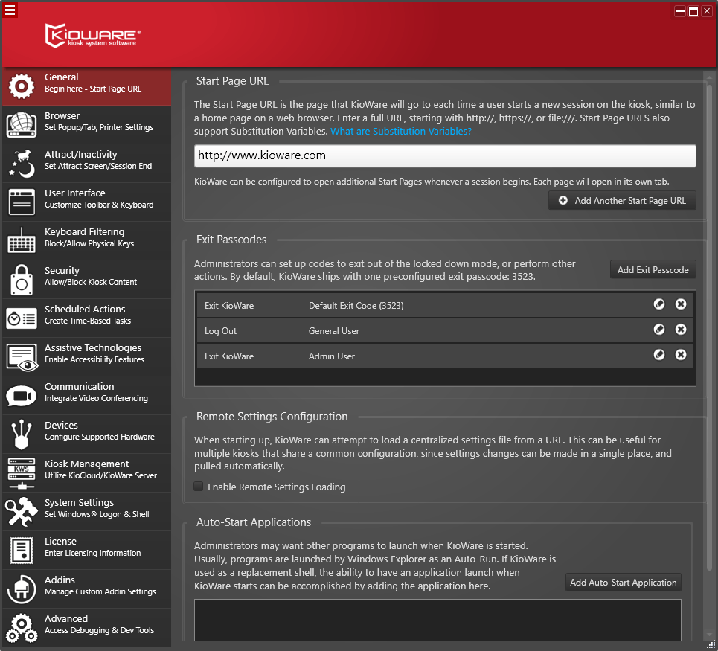
Task: Click the empty Auto-Start Applications list box
Action: coord(437,620)
